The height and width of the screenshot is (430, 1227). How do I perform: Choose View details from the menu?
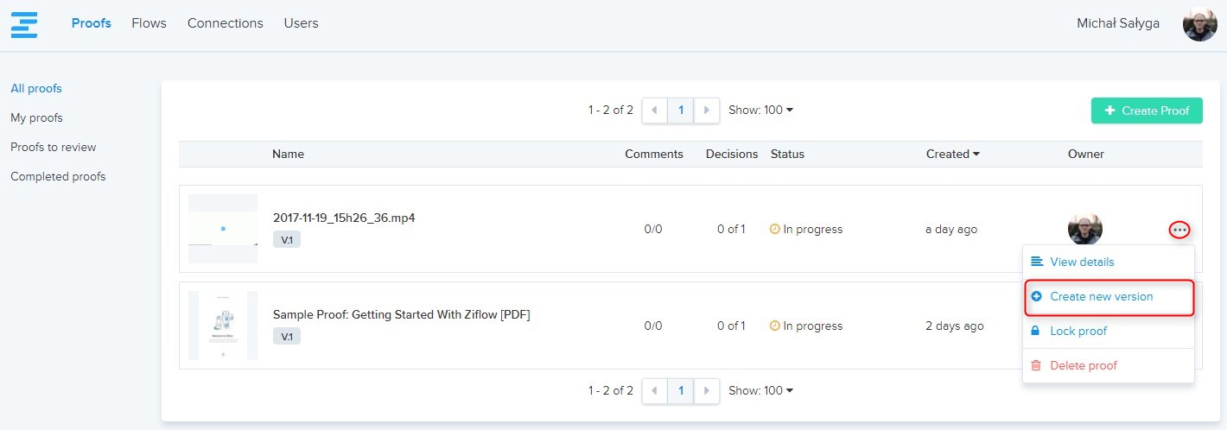click(1081, 262)
